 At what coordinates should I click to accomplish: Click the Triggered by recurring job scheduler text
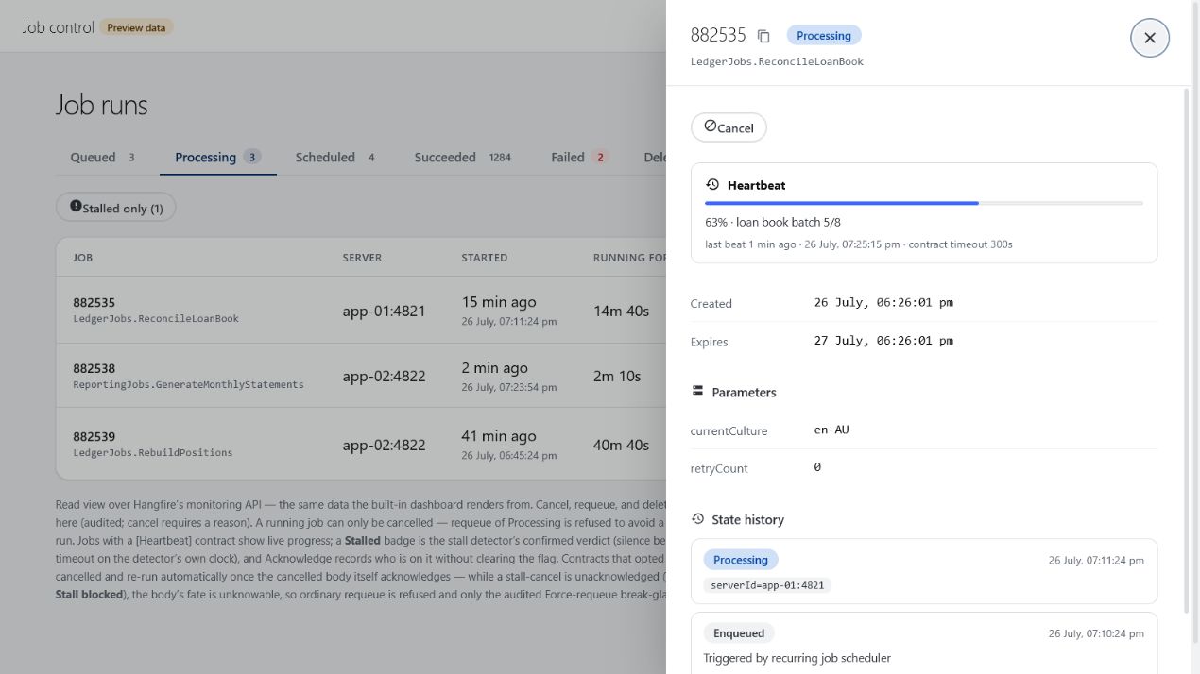tap(797, 658)
